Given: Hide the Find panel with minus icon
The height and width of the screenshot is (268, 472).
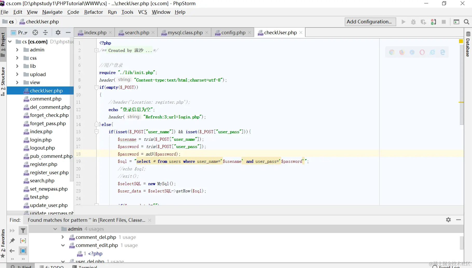Looking at the screenshot, I should click(459, 220).
